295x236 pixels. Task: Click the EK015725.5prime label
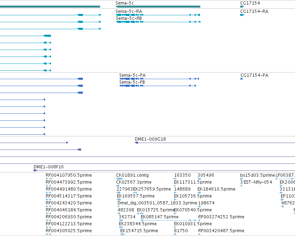(156, 210)
